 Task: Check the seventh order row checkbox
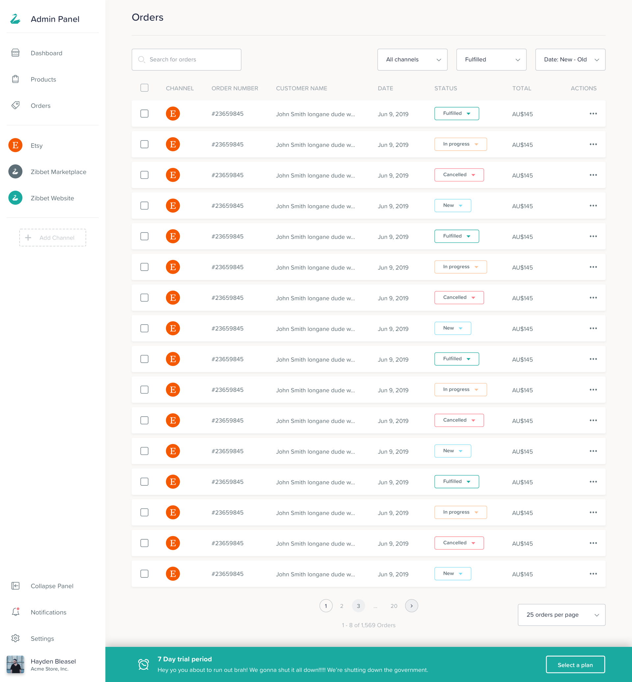(144, 298)
